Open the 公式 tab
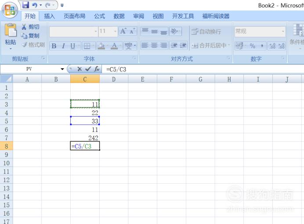The image size is (304, 224). [99, 16]
